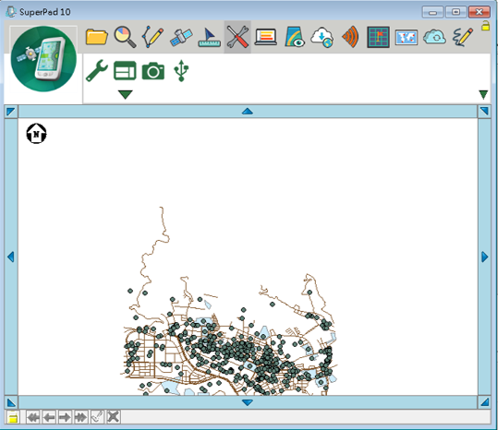Toggle the yellow padlock in top corner
Image resolution: width=498 pixels, height=430 pixels.
485,25
